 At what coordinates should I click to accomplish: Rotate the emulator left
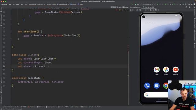coord(138,10)
